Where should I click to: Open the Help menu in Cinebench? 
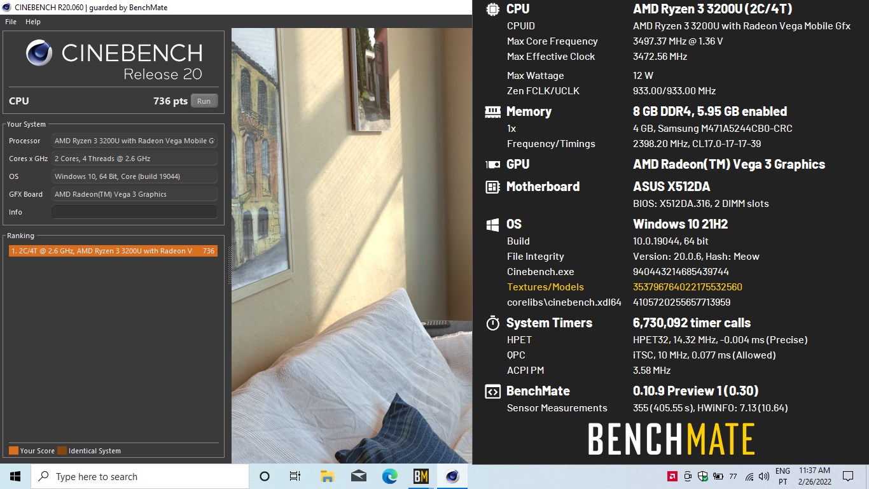[x=33, y=22]
